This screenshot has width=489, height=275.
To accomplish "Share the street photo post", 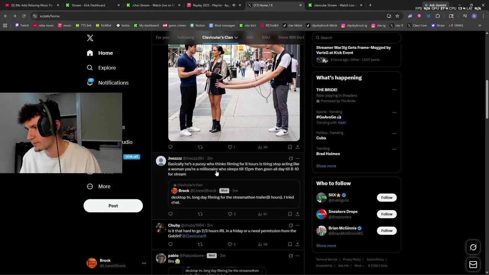I will 298,147.
